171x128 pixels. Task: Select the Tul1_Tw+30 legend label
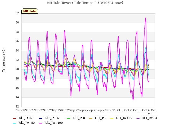coord(150,118)
